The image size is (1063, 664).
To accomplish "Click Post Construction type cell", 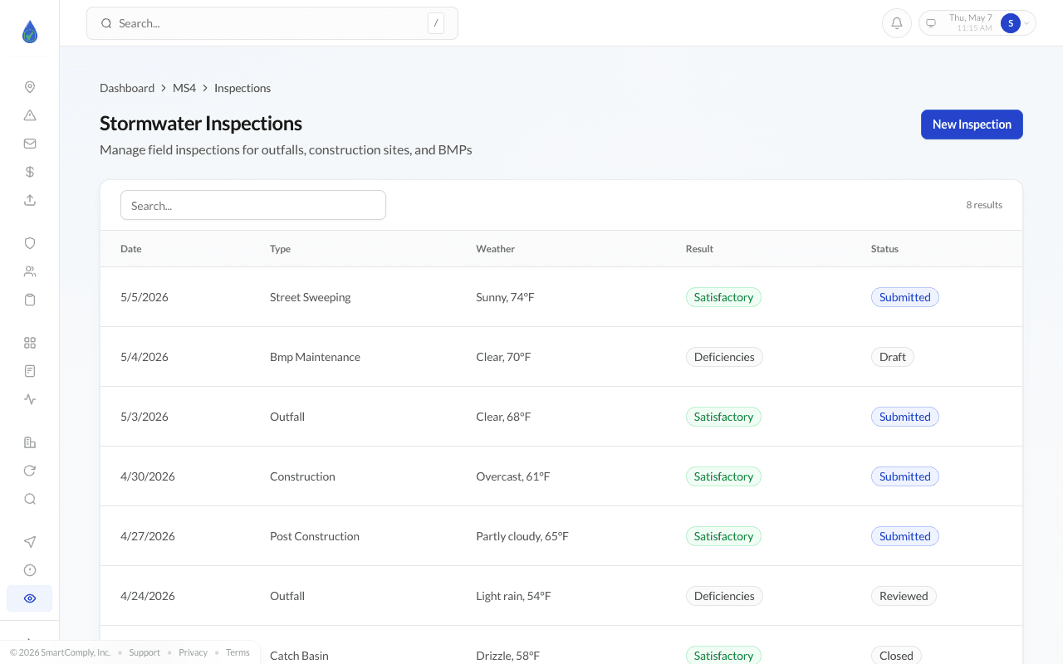I will [x=315, y=536].
